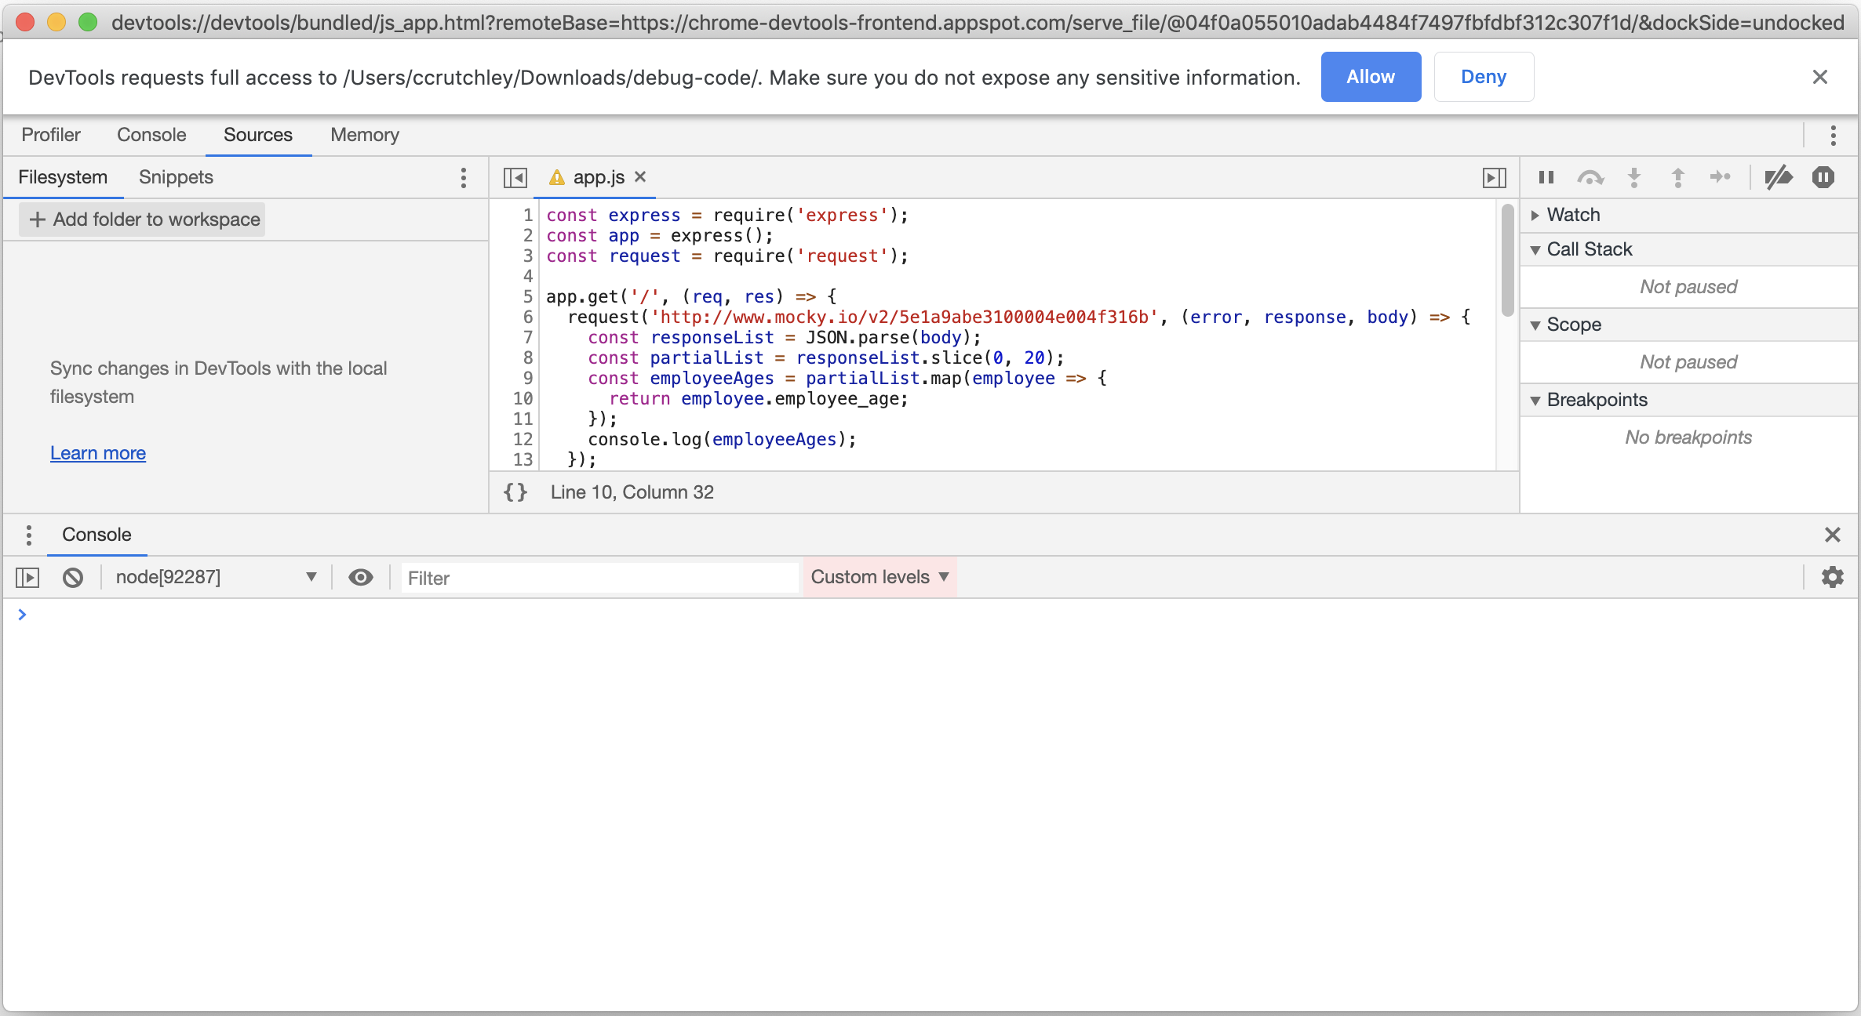Select the Step out of current function icon
Viewport: 1861px width, 1016px height.
click(1677, 177)
